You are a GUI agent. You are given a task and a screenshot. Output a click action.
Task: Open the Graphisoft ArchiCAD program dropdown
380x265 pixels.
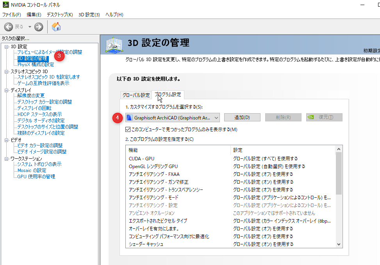point(173,118)
